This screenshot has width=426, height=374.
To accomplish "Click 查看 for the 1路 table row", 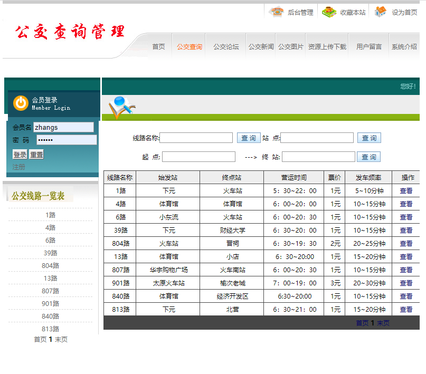I will coord(406,191).
